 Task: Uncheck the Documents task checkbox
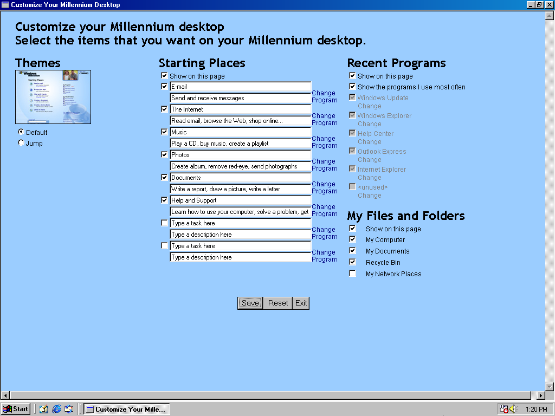pos(164,177)
